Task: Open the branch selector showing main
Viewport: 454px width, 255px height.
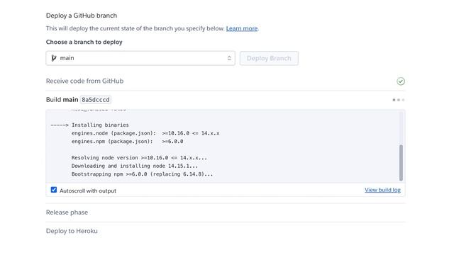Action: (x=140, y=58)
